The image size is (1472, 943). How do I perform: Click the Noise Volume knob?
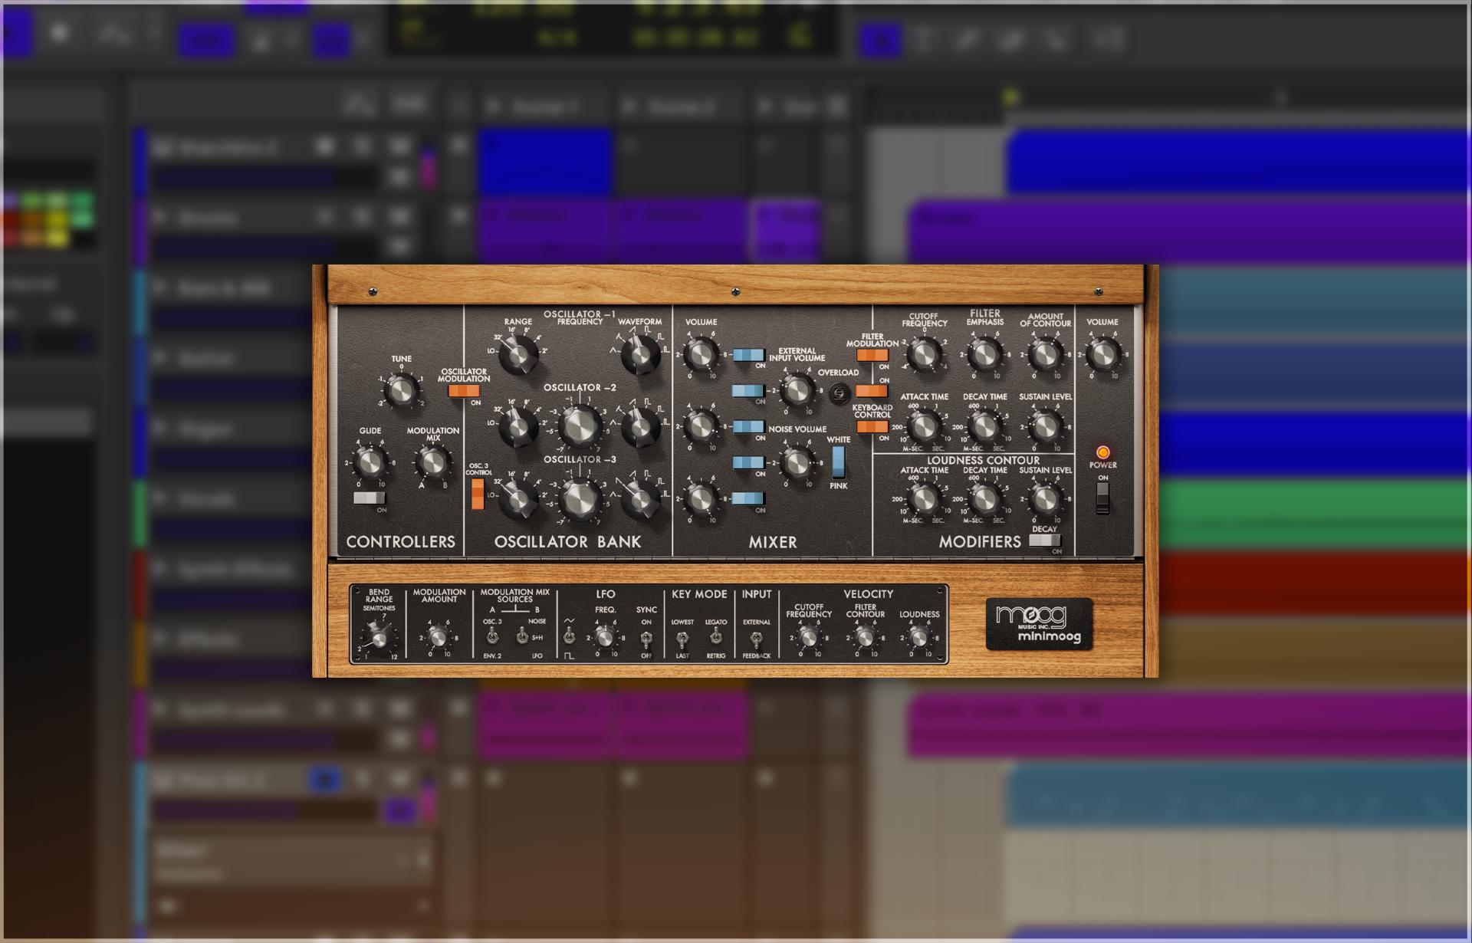pos(797,462)
